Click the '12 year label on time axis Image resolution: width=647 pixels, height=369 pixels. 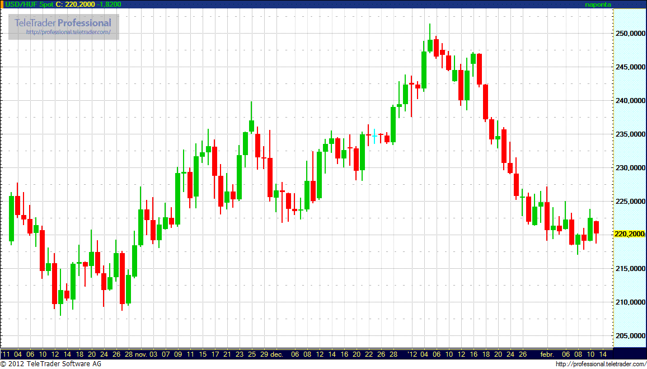412,354
